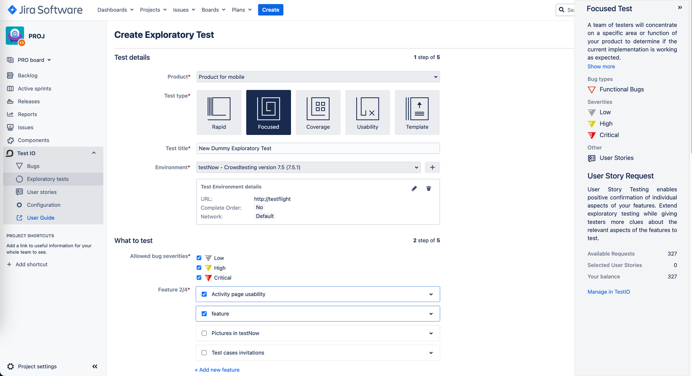Image resolution: width=692 pixels, height=376 pixels.
Task: Click the Issues sidebar icon
Action: 10,127
